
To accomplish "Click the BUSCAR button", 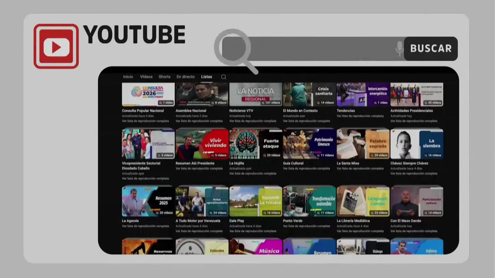I will pos(431,49).
